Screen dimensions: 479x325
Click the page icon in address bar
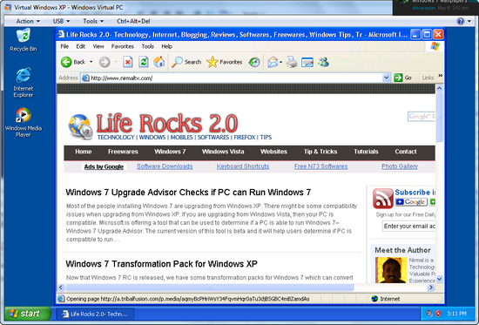85,78
